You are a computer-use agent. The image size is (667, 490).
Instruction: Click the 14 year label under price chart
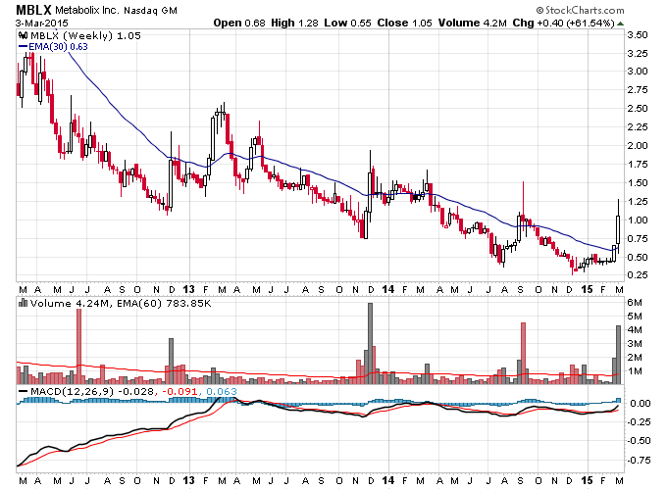[x=387, y=289]
